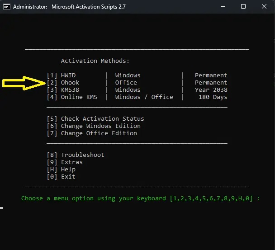Click '[5] Check Activation Status' line
The width and height of the screenshot is (275, 250).
click(x=95, y=119)
